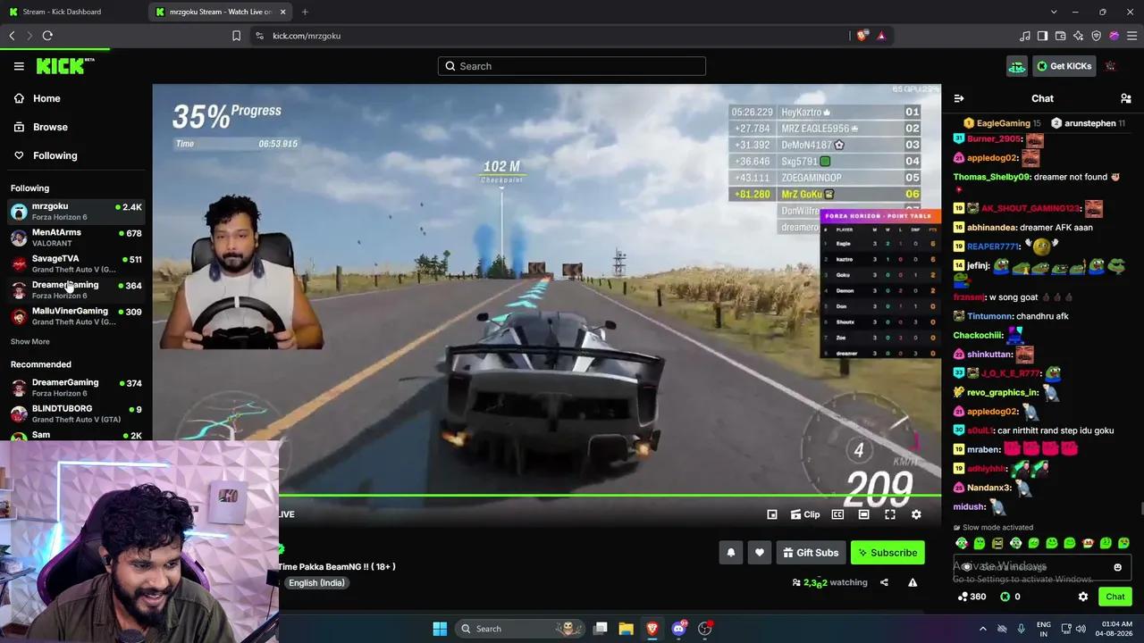Open the tab search dropdown arrow
This screenshot has height=643, width=1144.
tap(1054, 12)
